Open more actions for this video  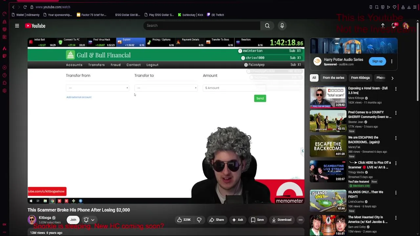(300, 220)
